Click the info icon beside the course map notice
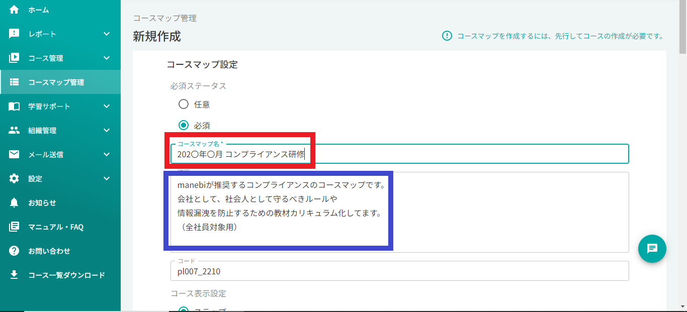This screenshot has width=687, height=312. 447,36
